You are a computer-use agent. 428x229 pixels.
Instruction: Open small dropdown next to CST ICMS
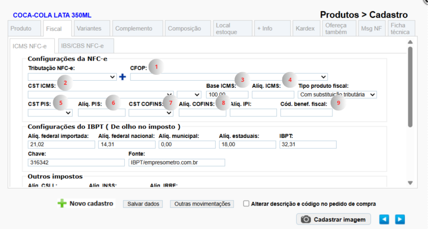(x=189, y=95)
